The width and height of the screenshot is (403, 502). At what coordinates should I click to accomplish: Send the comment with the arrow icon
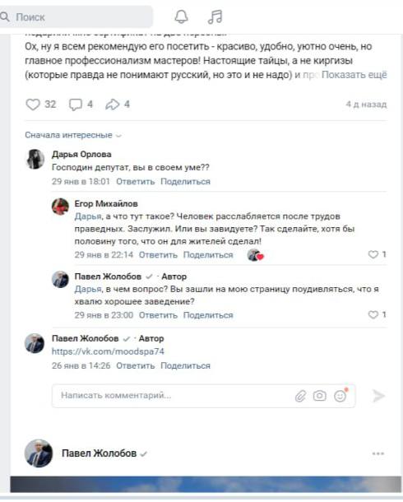(x=378, y=396)
